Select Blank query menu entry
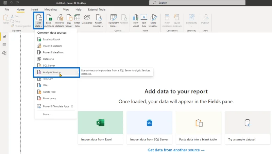Image resolution: width=272 pixels, height=154 pixels. tap(55, 98)
